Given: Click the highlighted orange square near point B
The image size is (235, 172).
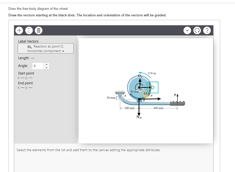Looking at the screenshot, I should (x=146, y=95).
